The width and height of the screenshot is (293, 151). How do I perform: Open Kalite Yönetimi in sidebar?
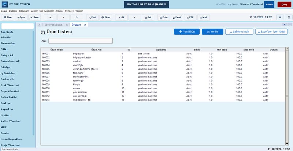pos(11,121)
